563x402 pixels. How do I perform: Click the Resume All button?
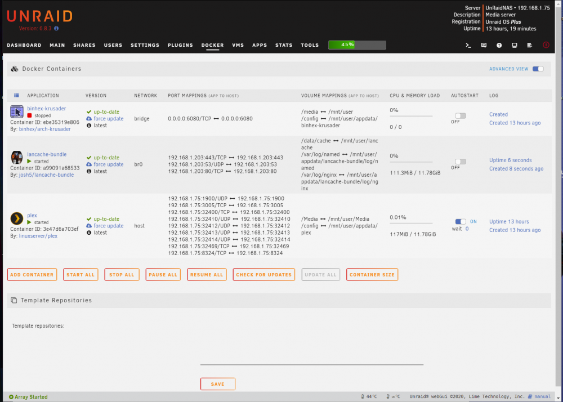coord(207,275)
